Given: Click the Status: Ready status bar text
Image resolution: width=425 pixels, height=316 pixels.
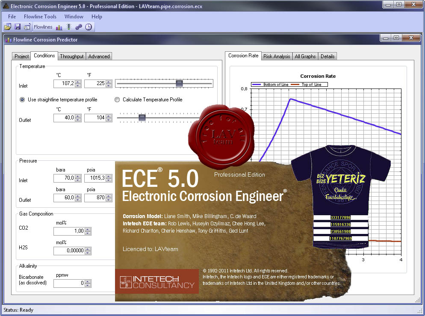Looking at the screenshot, I should [18, 310].
